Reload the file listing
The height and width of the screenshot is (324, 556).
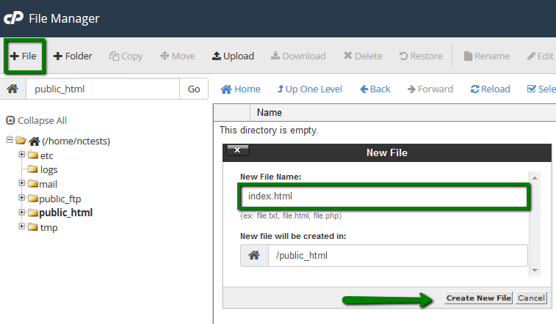(x=490, y=89)
